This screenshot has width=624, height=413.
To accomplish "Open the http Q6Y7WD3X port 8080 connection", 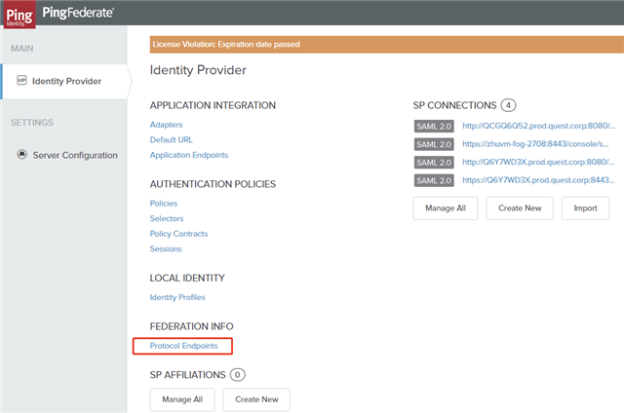I will [538, 162].
